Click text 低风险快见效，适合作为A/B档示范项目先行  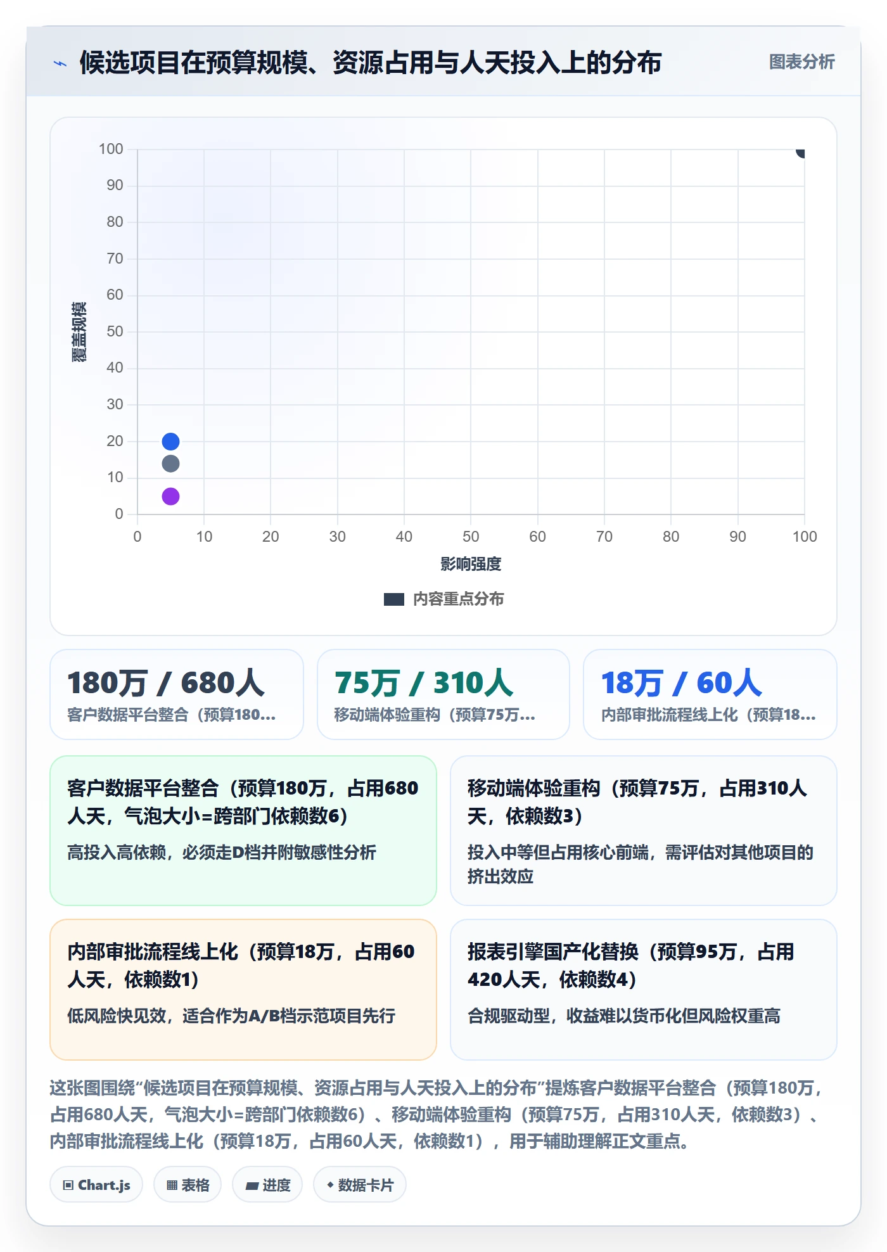(x=231, y=1016)
